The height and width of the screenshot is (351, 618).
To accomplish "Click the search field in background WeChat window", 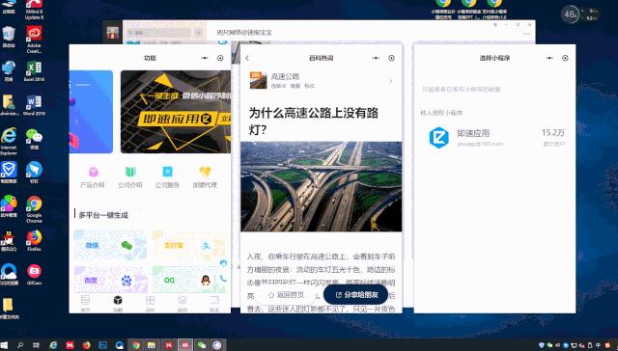I will (x=158, y=33).
